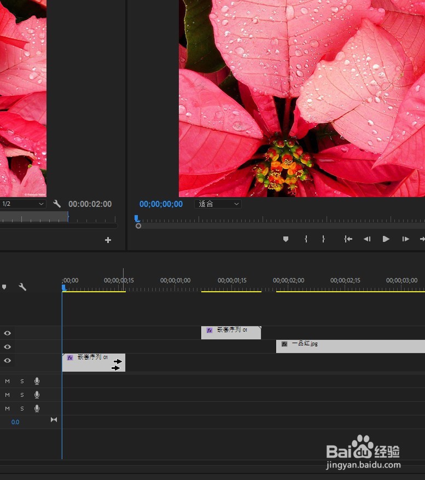Mute the first audio track
The height and width of the screenshot is (480, 425).
[7, 381]
